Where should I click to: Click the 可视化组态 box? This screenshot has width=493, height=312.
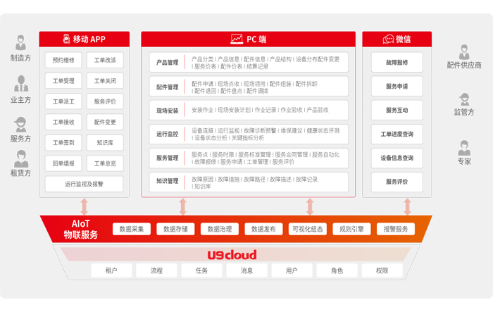click(x=307, y=229)
